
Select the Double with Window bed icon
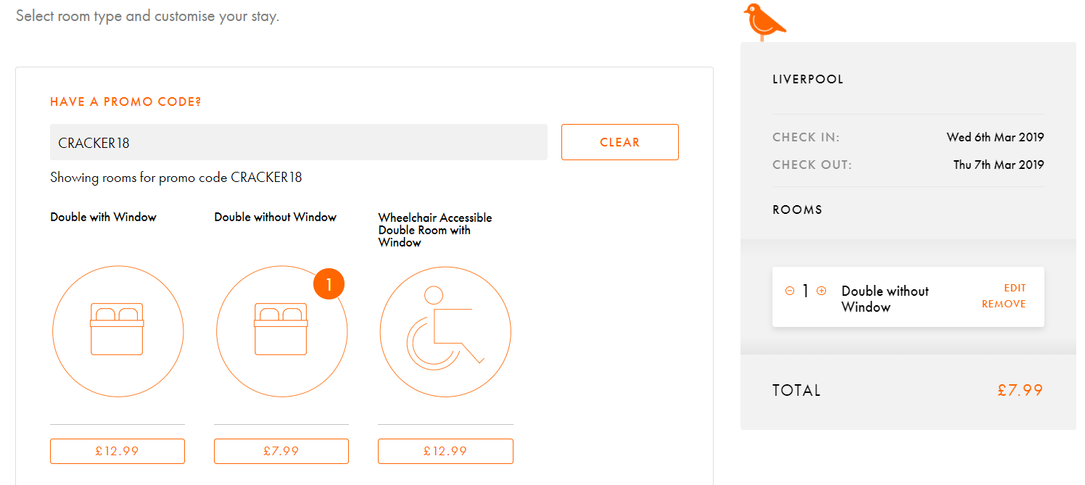point(117,331)
